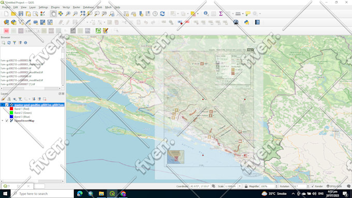
Task: Open the Temporal Controller clock icon
Action: point(155,13)
